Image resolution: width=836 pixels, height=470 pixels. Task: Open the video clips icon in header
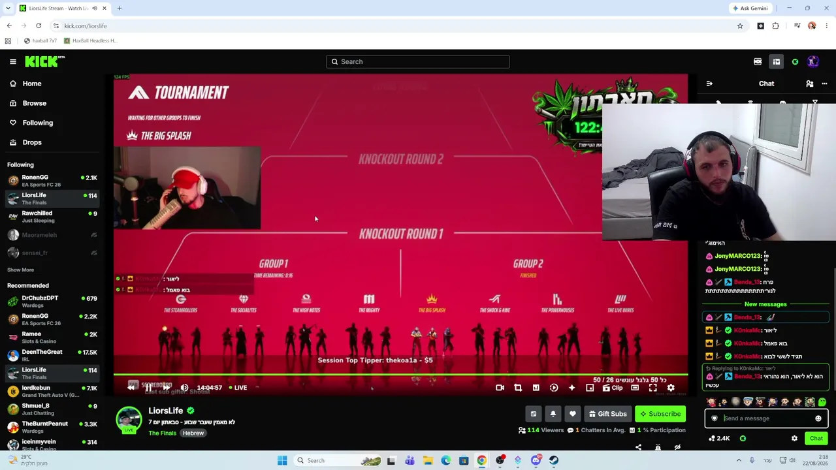coord(758,61)
